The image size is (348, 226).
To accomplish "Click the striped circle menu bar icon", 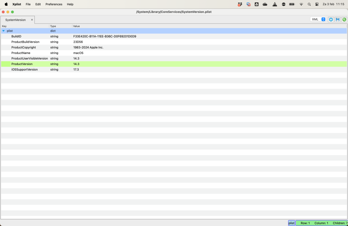I will click(x=283, y=4).
